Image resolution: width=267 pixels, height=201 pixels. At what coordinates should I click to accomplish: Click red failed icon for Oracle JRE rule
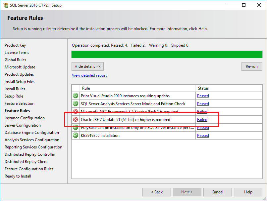(76, 119)
